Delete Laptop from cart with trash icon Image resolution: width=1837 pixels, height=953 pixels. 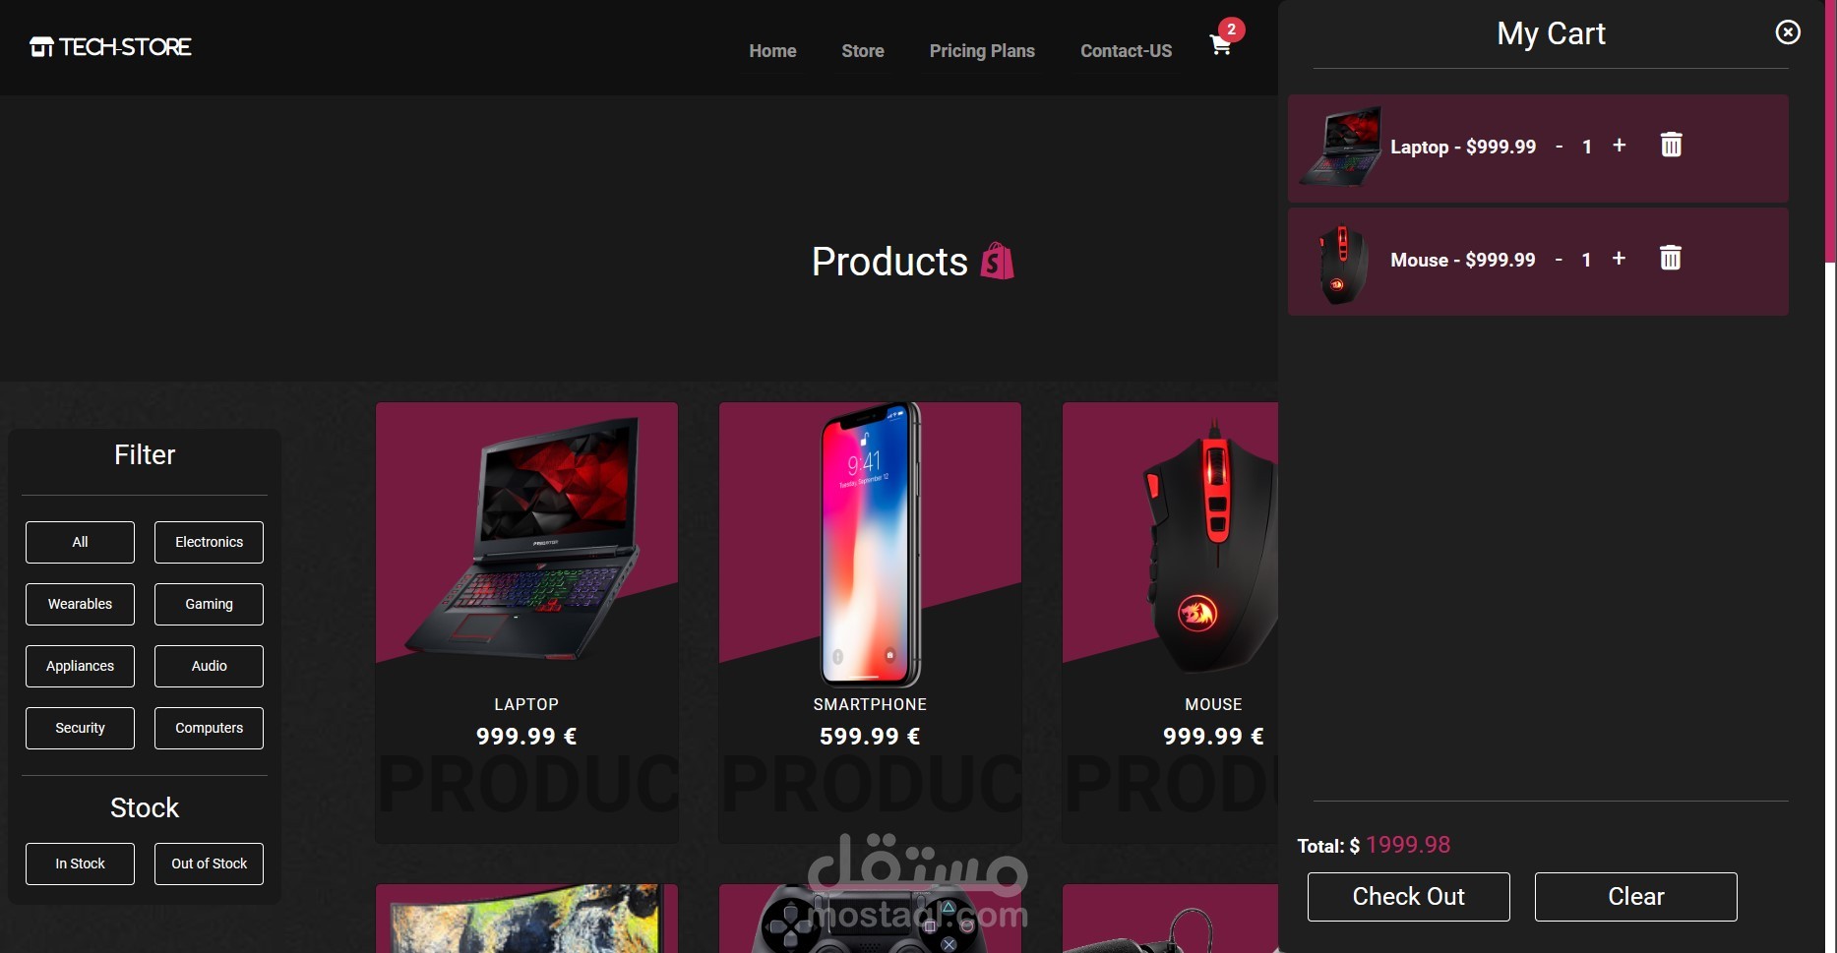pos(1671,145)
